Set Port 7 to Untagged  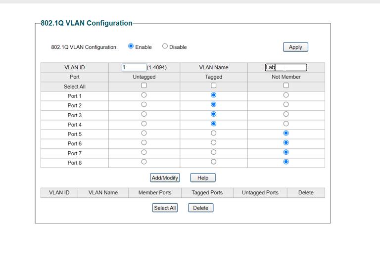[144, 152]
